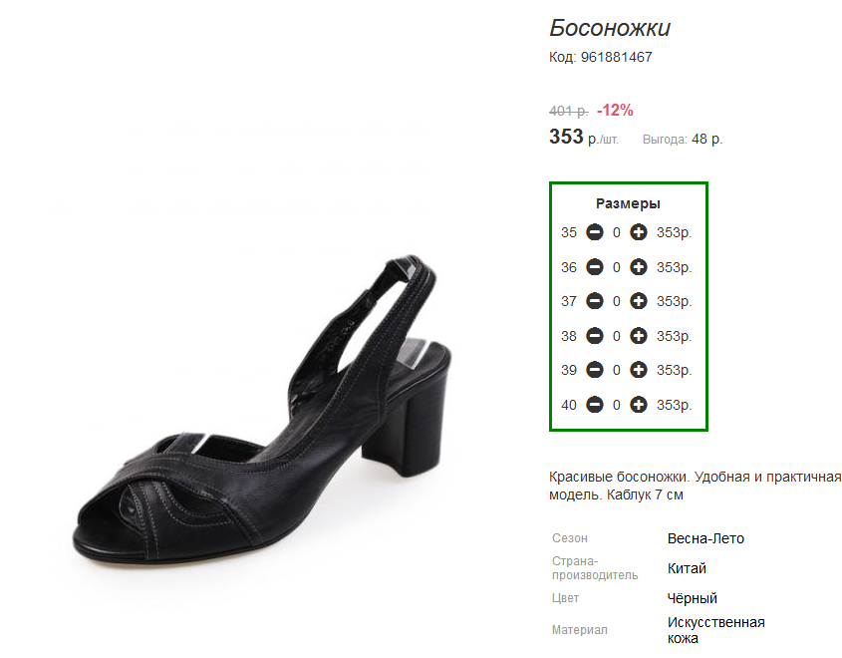
Task: Decrease size 39 quantity
Action: tap(595, 370)
